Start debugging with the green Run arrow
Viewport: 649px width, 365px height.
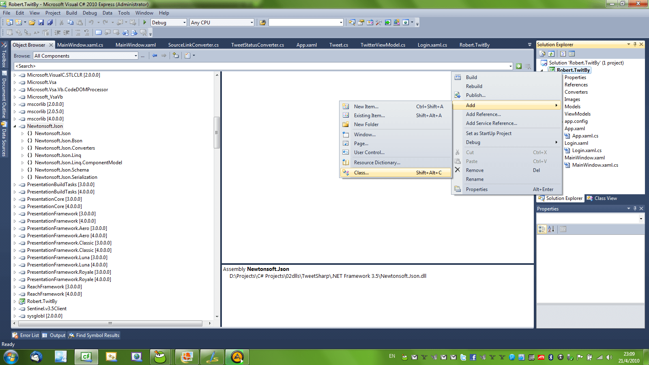tap(145, 22)
